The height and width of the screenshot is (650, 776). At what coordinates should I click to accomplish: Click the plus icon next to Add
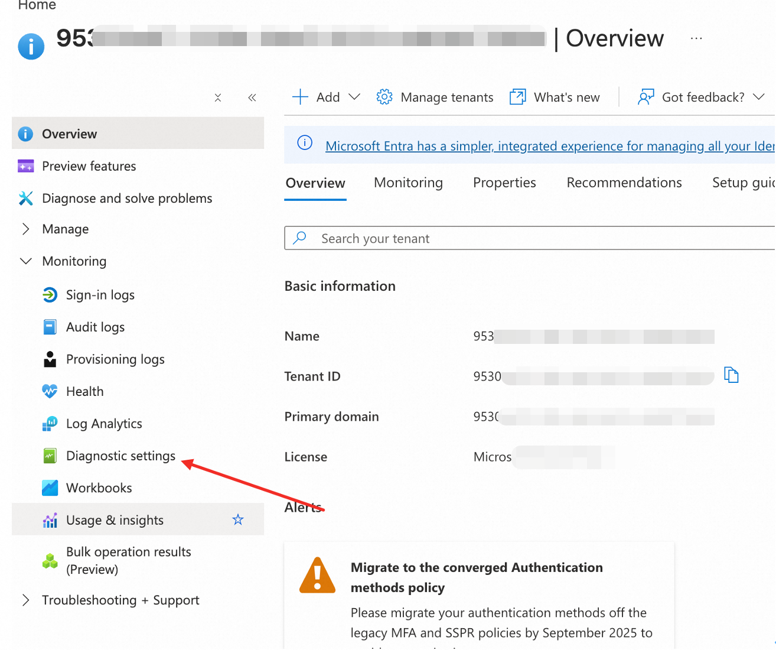(x=300, y=97)
